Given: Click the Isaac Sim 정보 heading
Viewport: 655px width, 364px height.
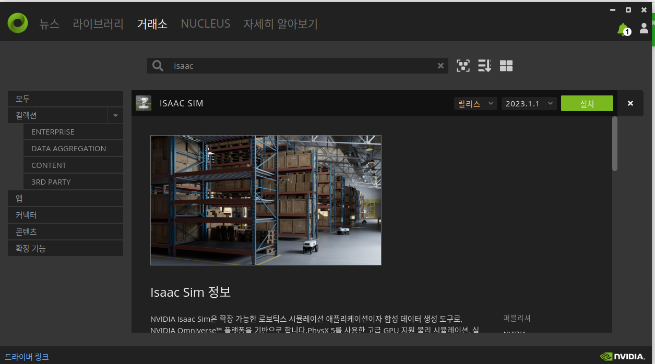Looking at the screenshot, I should point(190,292).
